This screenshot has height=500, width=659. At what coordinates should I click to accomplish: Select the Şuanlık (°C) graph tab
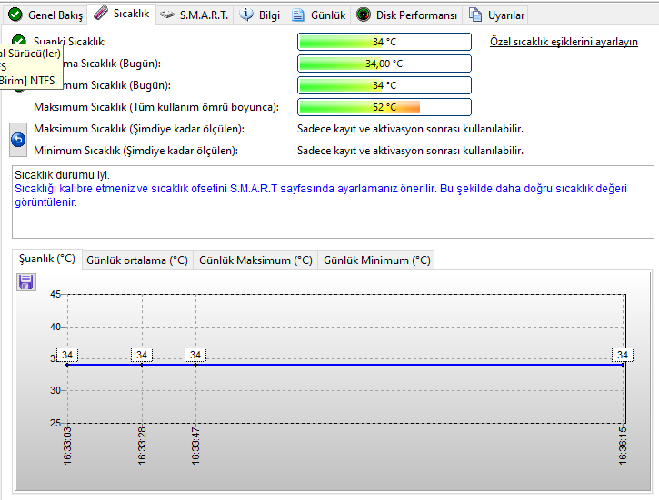47,259
